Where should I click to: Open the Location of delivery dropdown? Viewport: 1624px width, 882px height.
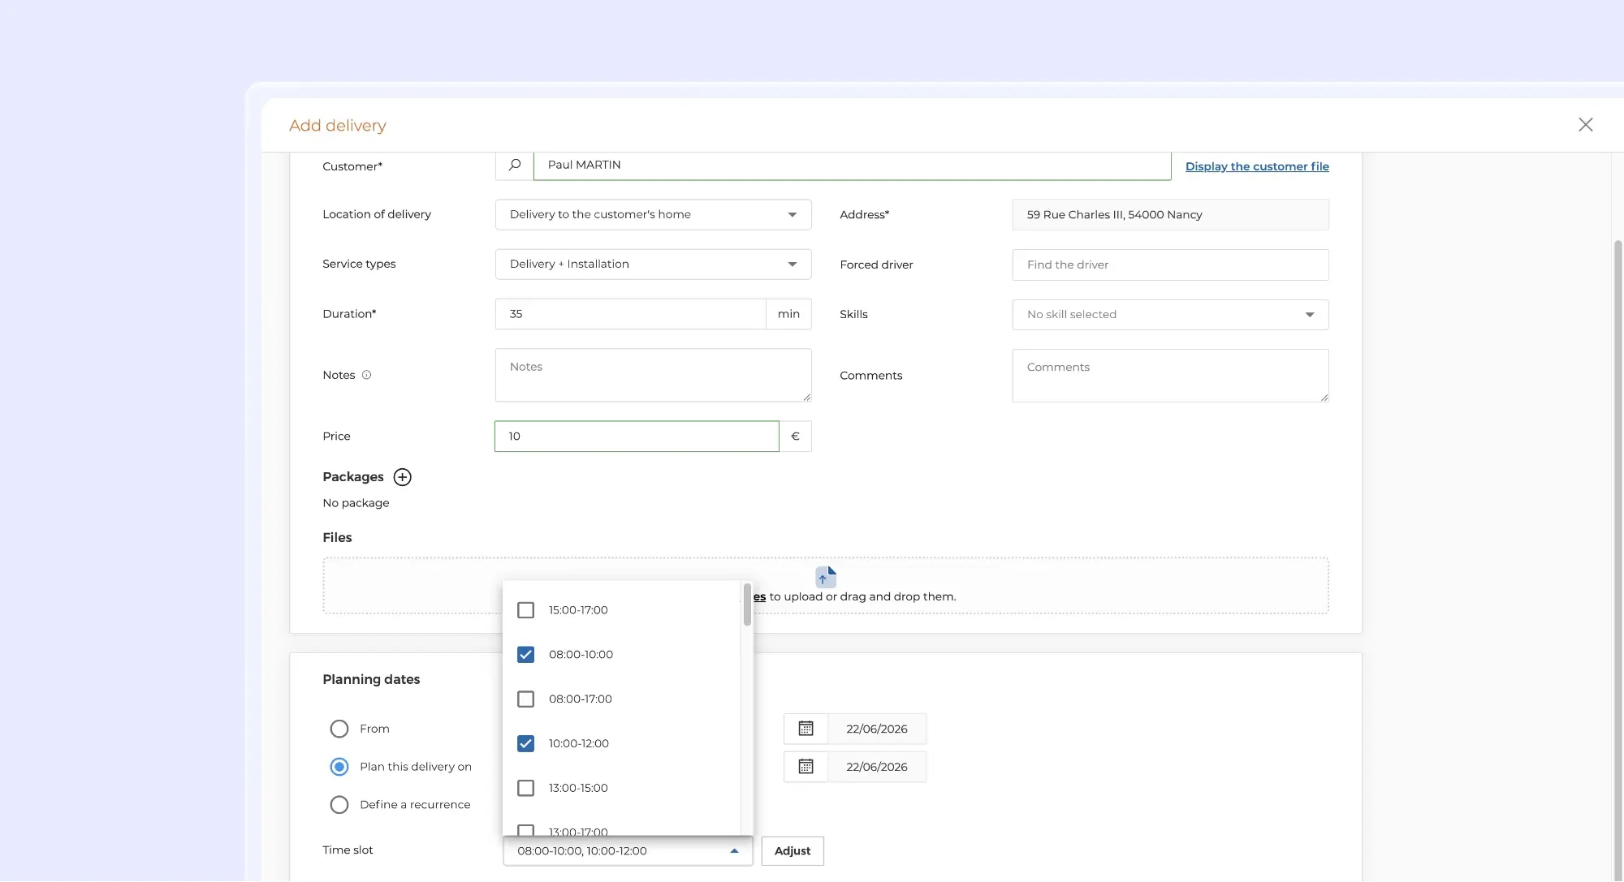tap(653, 215)
